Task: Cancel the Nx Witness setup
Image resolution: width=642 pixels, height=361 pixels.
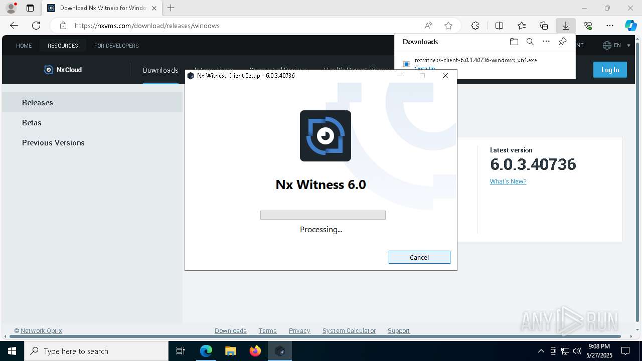Action: pos(419,257)
